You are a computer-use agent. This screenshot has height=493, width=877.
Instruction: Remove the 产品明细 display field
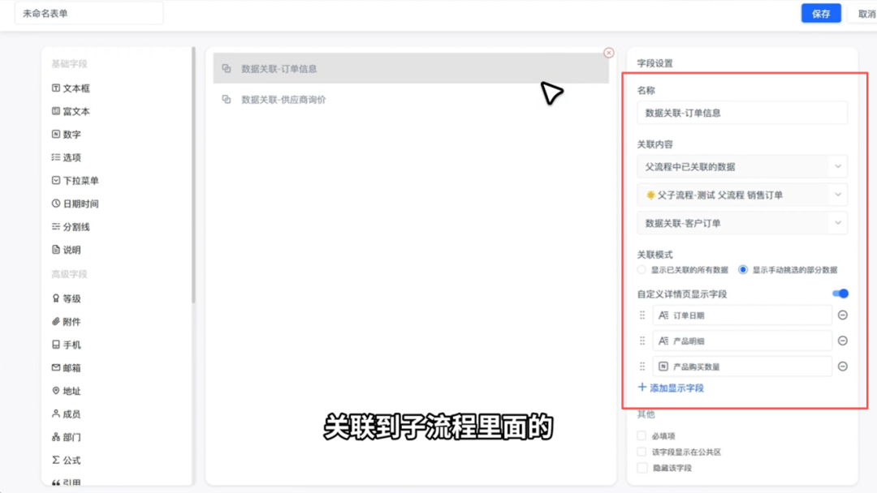pyautogui.click(x=842, y=341)
